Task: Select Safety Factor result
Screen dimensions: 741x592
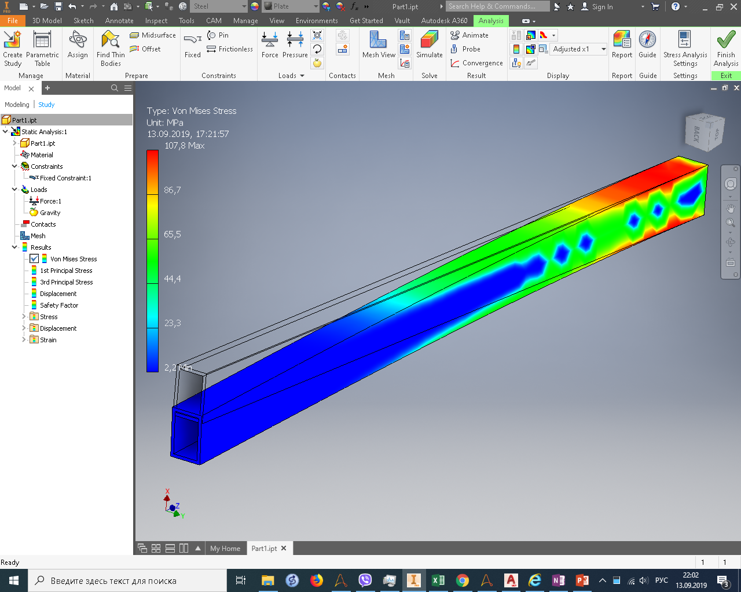Action: 58,305
